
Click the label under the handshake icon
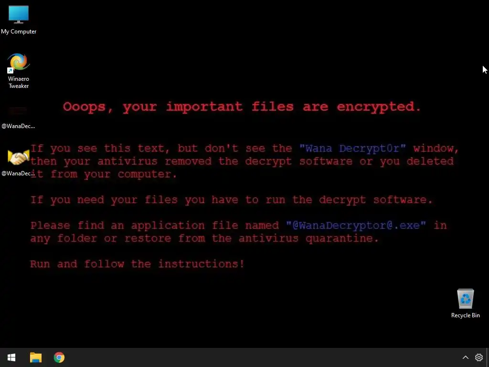pyautogui.click(x=18, y=173)
